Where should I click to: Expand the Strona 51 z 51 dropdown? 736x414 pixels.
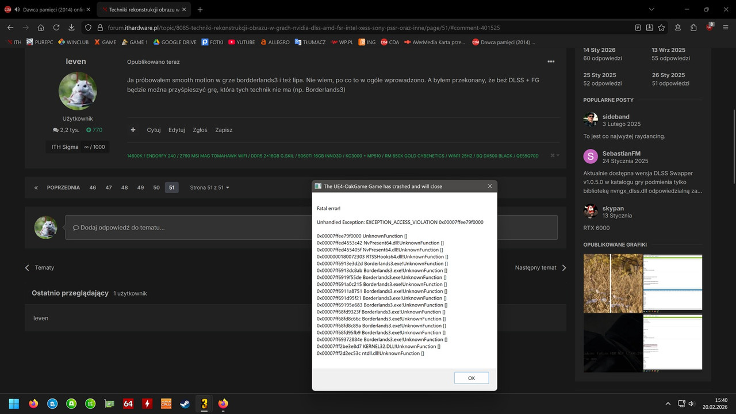pyautogui.click(x=209, y=187)
